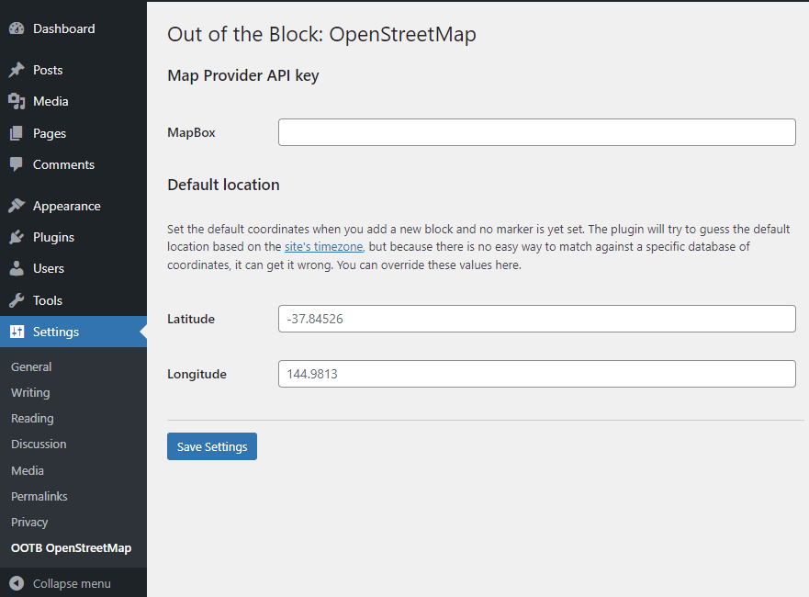Click the Pages icon in sidebar
Image resolution: width=809 pixels, height=597 pixels.
point(17,133)
